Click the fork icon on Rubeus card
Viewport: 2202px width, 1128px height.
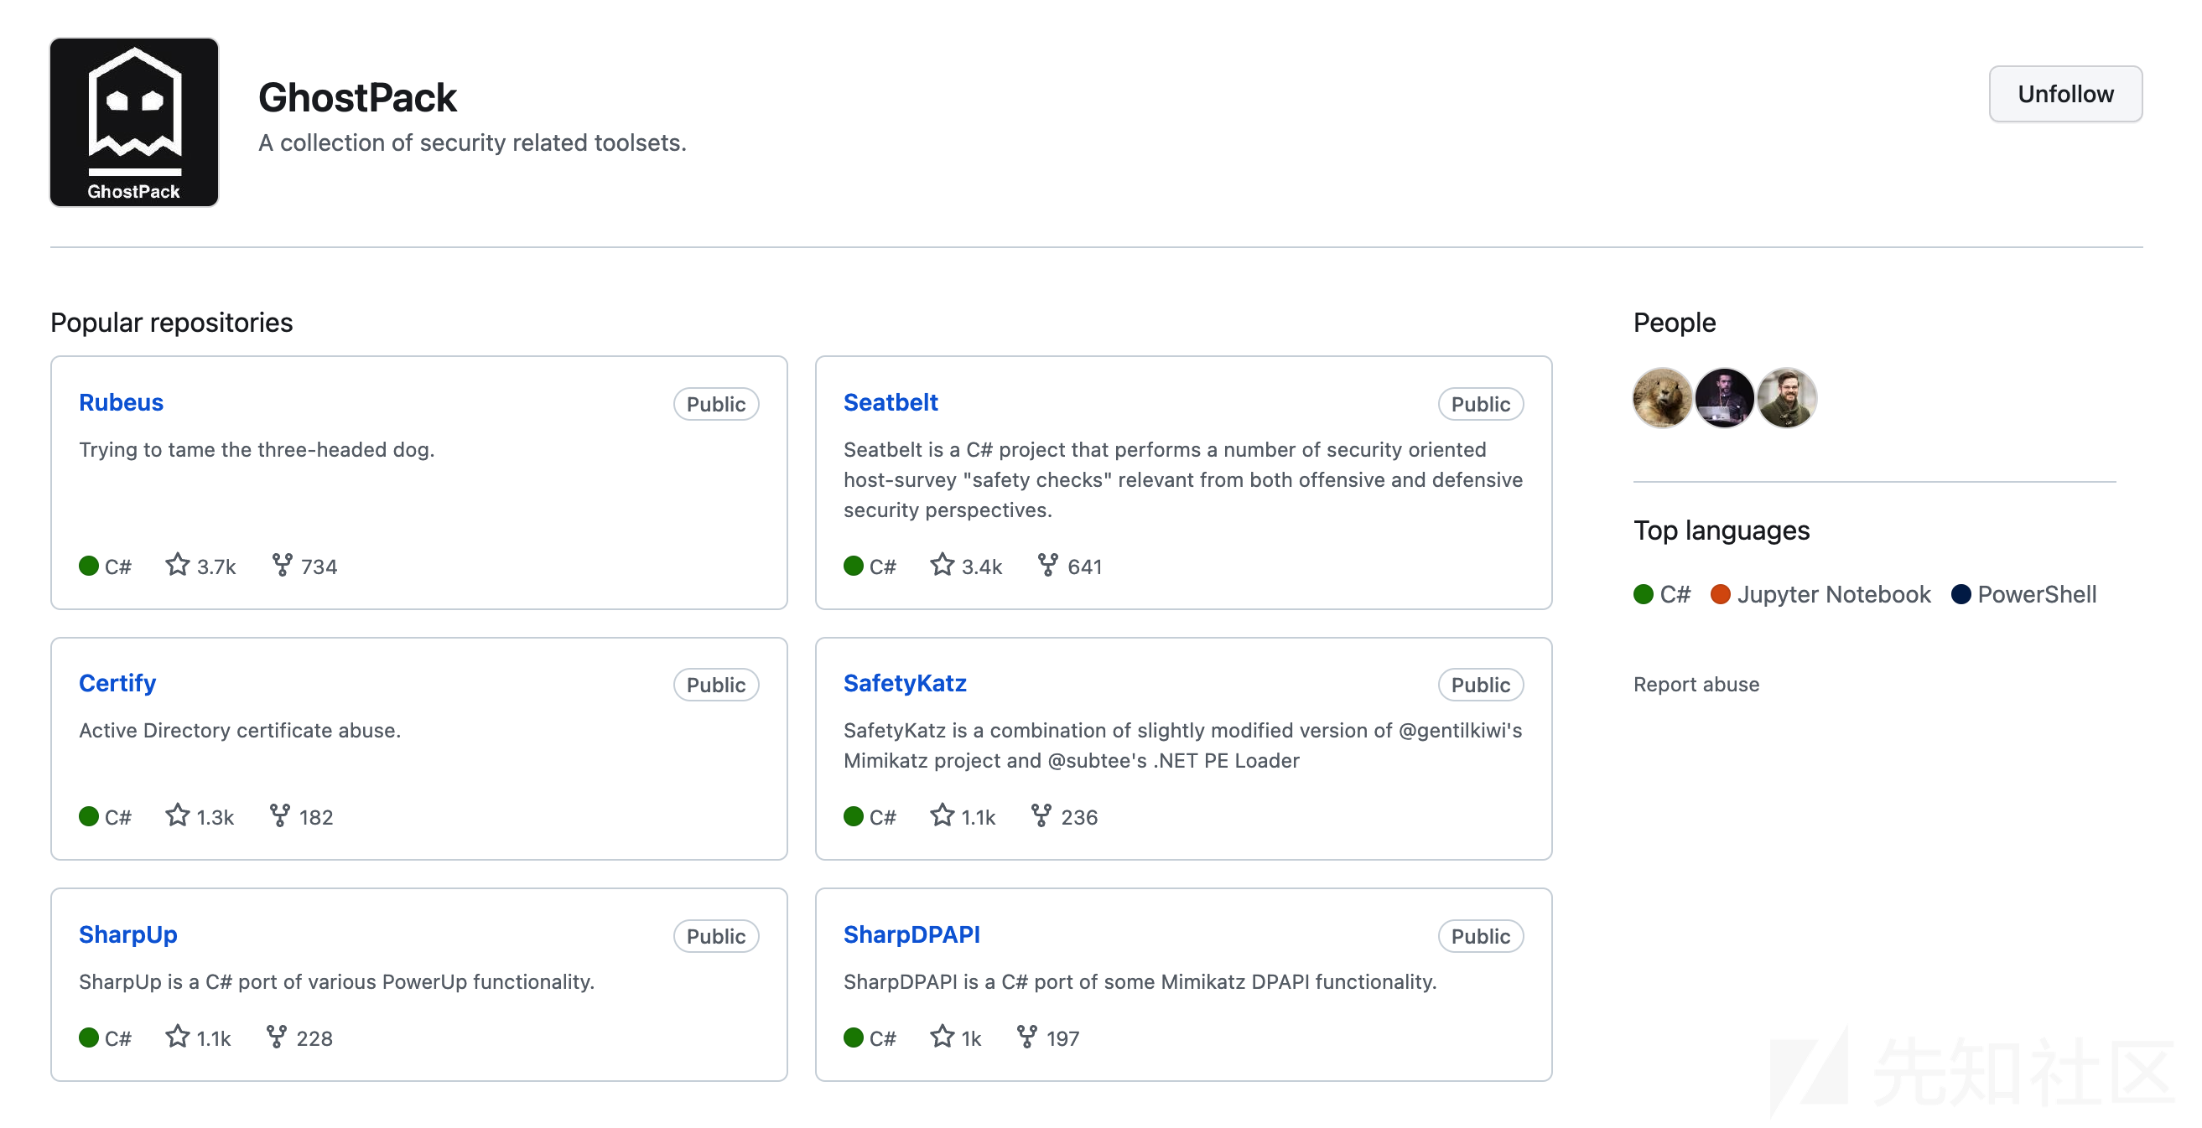point(282,565)
